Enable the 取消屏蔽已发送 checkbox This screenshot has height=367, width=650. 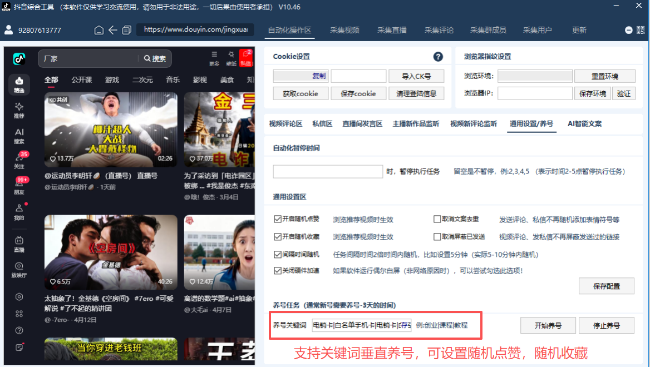[x=437, y=236]
